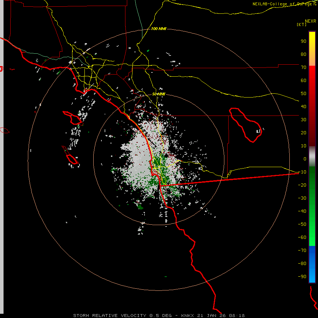The image size is (318, 318).
Task: Pick the dark maroon color bar segment near 20
Action: pyautogui.click(x=312, y=133)
